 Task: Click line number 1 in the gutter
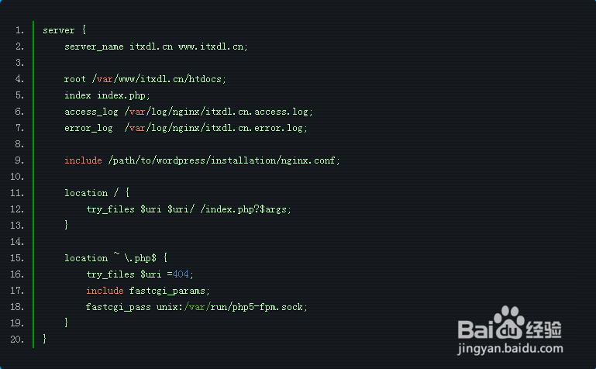pos(19,30)
